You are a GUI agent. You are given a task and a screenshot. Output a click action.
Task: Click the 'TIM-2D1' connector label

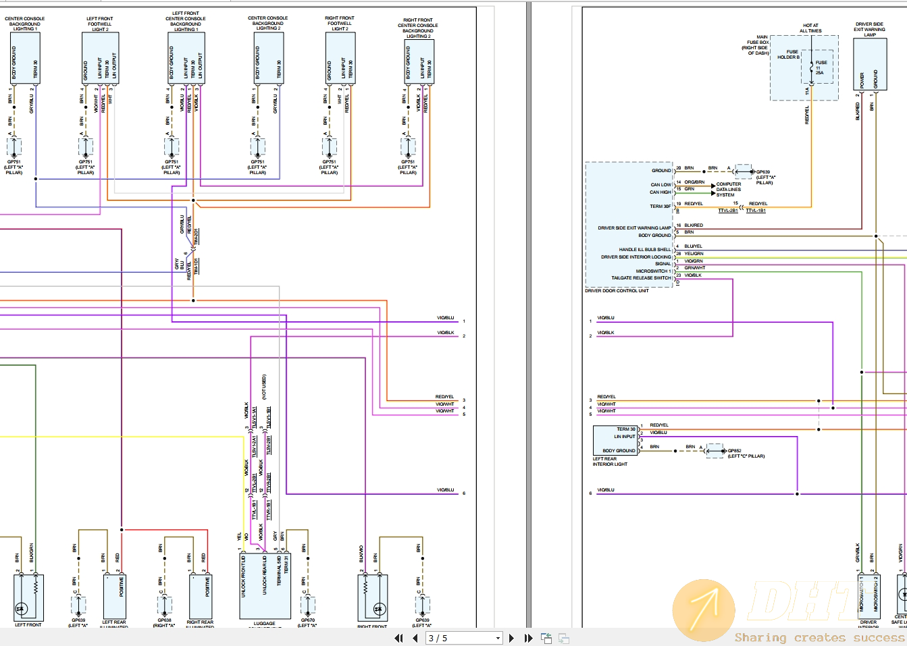point(197,236)
